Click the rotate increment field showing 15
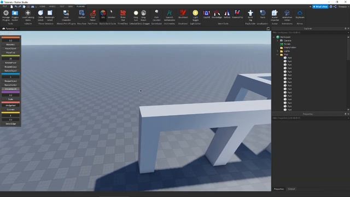 point(10,59)
